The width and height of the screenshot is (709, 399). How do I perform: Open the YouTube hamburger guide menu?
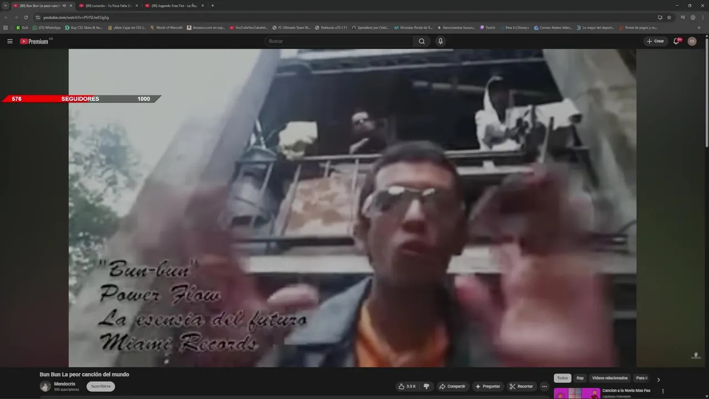coord(9,41)
